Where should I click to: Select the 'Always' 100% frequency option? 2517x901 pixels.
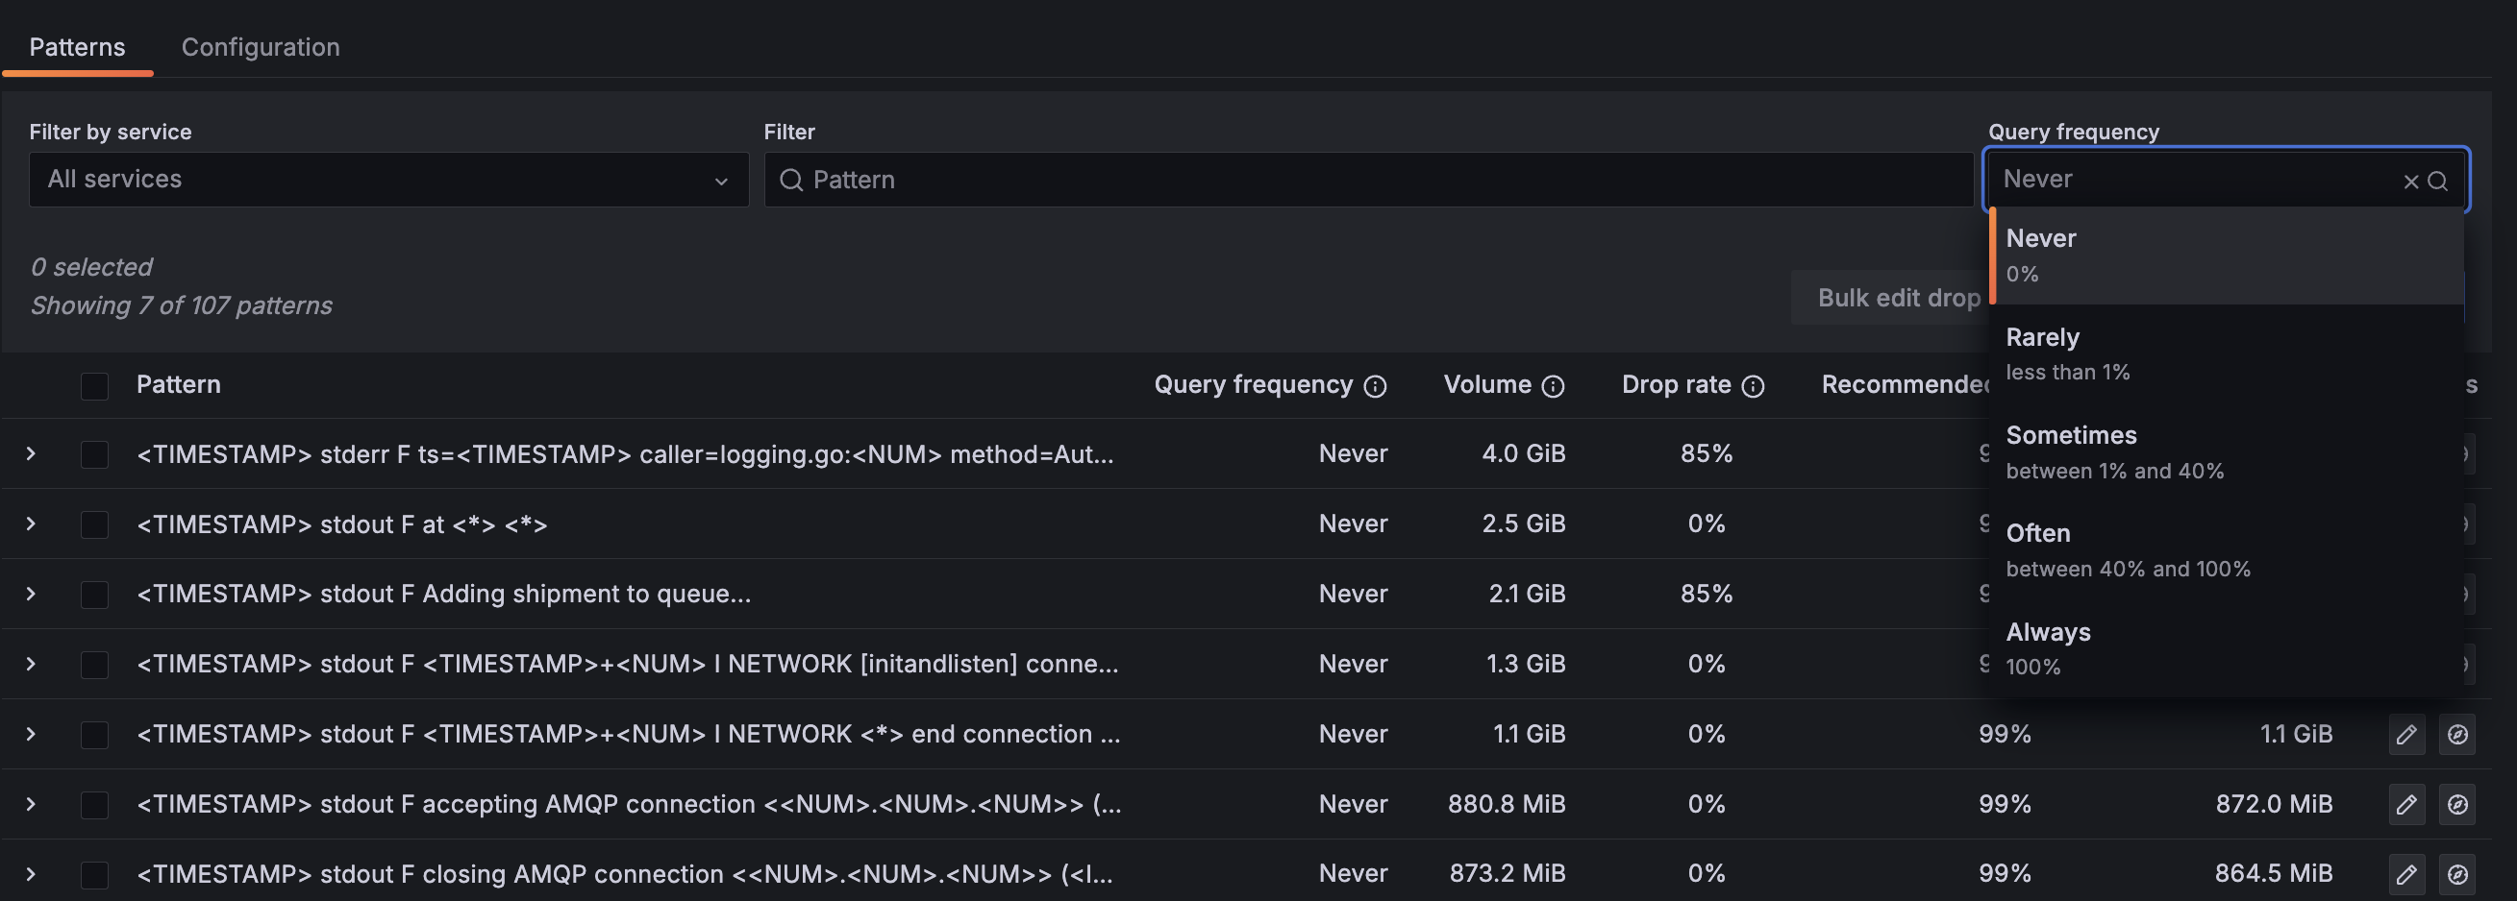(2048, 647)
